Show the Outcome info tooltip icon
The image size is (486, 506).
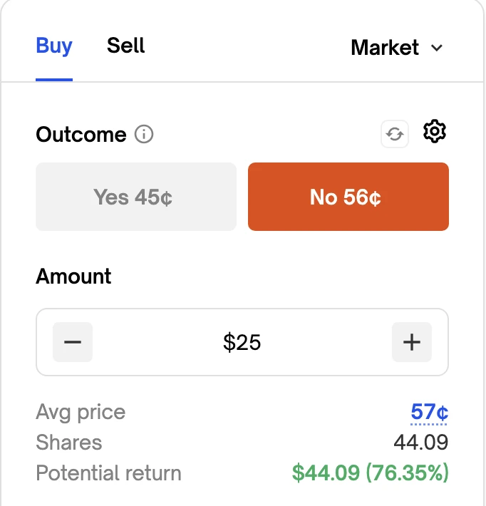(144, 134)
